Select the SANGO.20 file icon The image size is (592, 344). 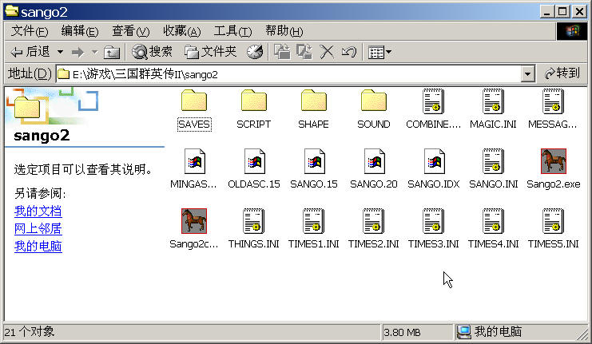(x=374, y=161)
